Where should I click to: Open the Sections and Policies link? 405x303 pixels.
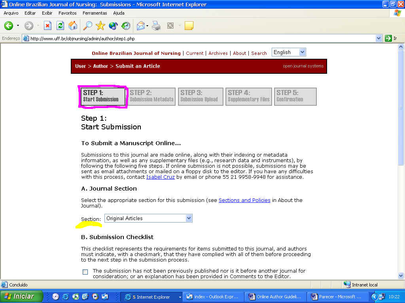244,200
